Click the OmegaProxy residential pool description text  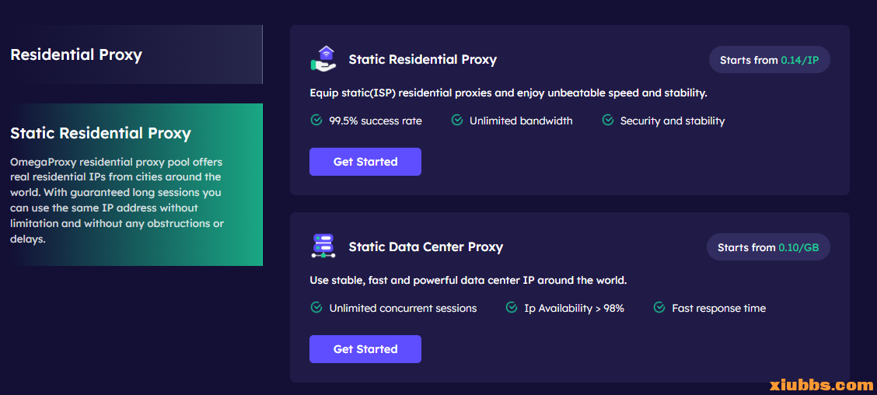[x=117, y=201]
